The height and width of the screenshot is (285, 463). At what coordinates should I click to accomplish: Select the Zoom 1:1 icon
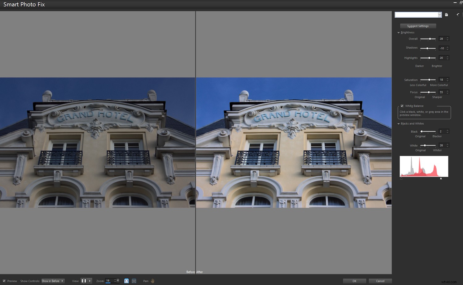point(127,281)
